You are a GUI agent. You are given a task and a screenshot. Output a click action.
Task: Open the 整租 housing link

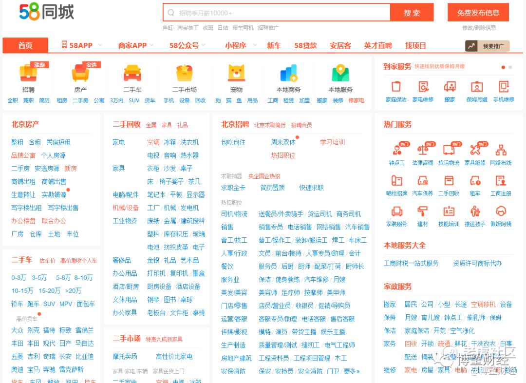[17, 142]
